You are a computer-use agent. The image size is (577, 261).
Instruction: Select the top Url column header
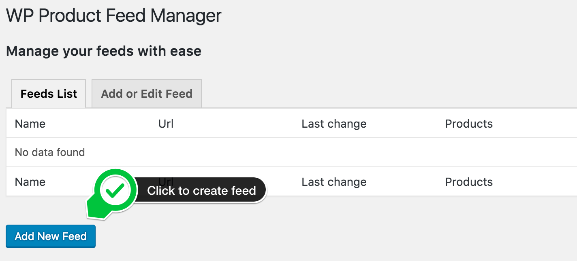tap(166, 124)
